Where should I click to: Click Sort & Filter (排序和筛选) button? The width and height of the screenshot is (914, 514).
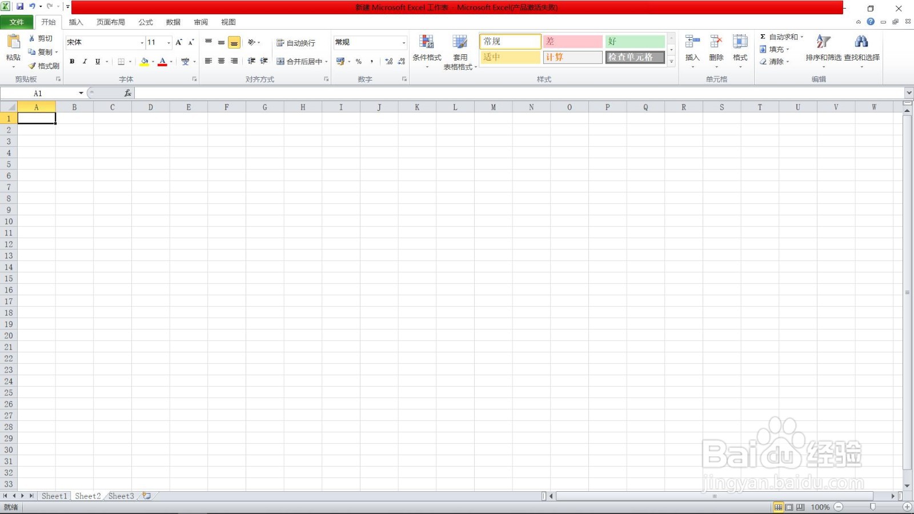click(823, 50)
